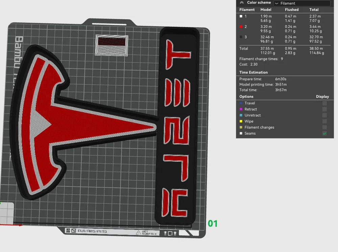The image size is (338, 252).
Task: Select the prime tower on the plate
Action: [112, 45]
